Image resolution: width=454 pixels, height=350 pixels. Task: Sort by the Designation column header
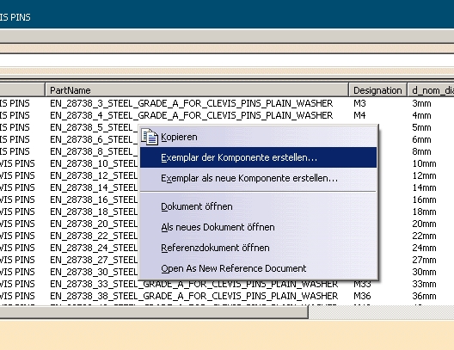click(x=377, y=90)
